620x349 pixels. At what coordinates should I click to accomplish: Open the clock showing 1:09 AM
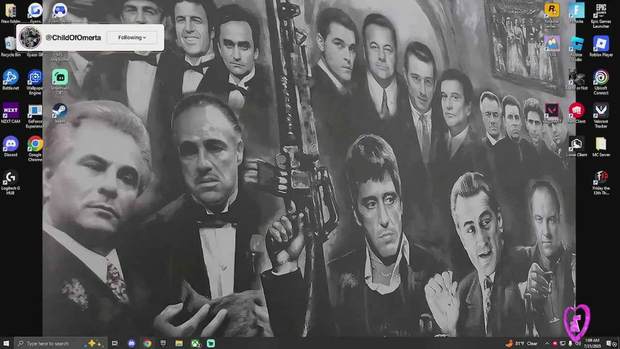pyautogui.click(x=592, y=343)
